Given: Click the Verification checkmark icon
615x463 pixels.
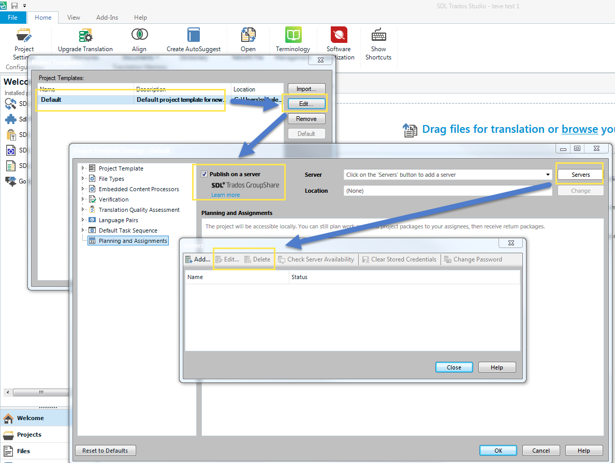Looking at the screenshot, I should [x=92, y=199].
